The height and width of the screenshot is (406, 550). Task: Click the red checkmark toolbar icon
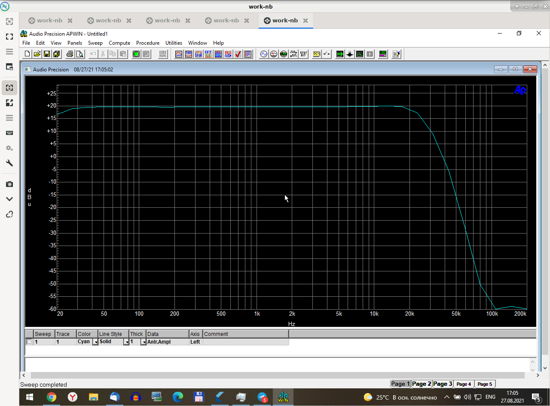[x=238, y=54]
